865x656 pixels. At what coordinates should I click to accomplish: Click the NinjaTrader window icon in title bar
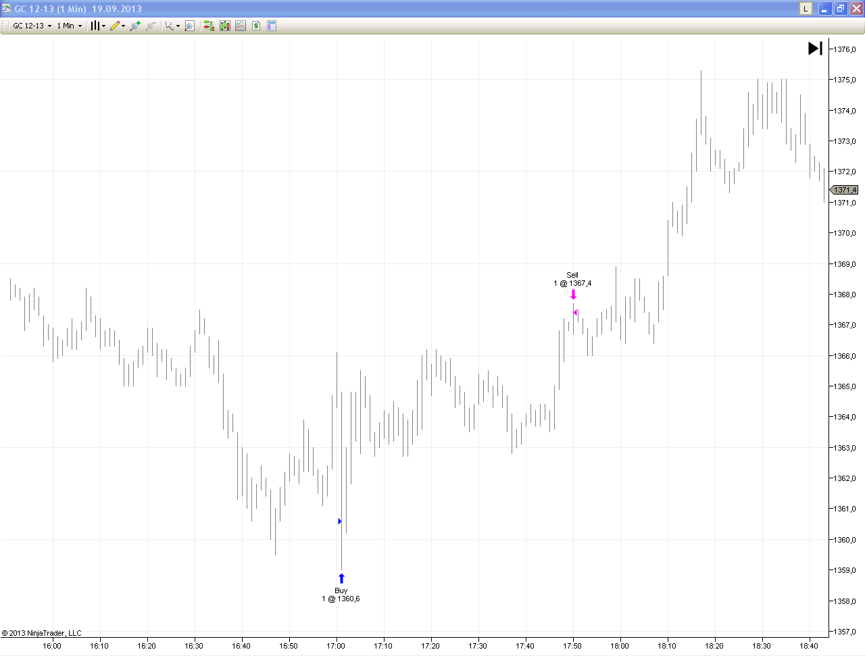click(7, 9)
